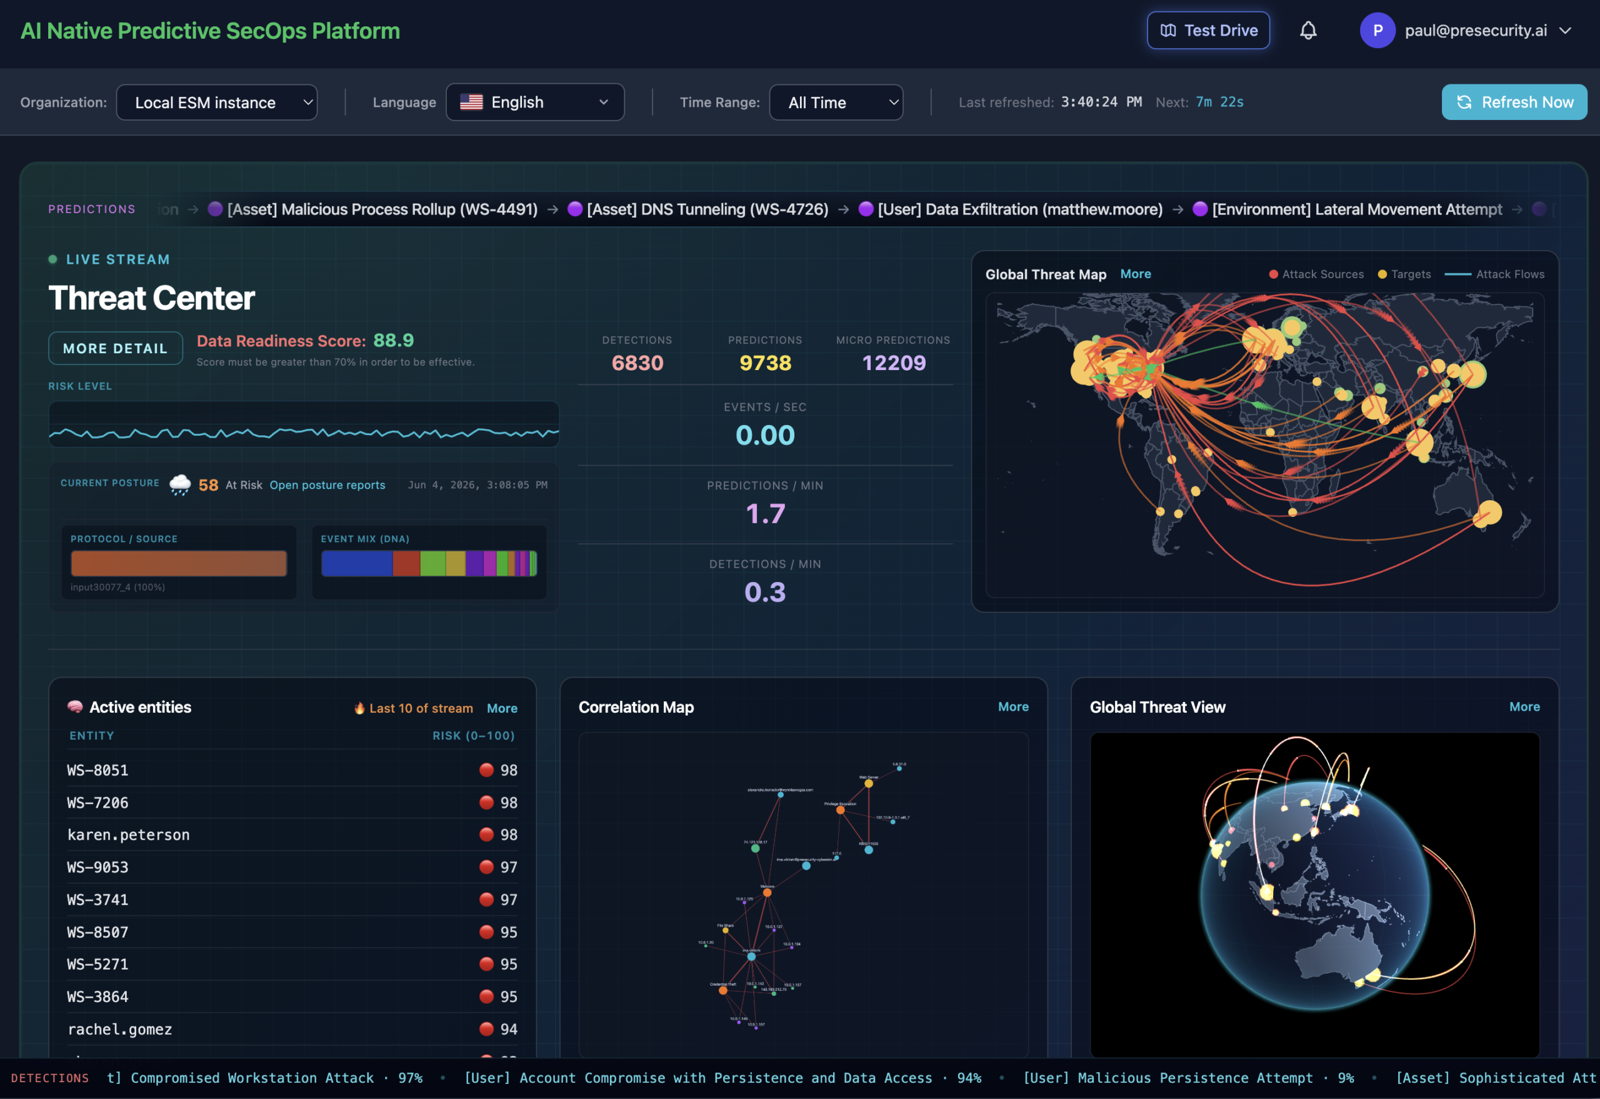This screenshot has width=1600, height=1099.
Task: Click the rain cloud posture icon
Action: pyautogui.click(x=180, y=484)
